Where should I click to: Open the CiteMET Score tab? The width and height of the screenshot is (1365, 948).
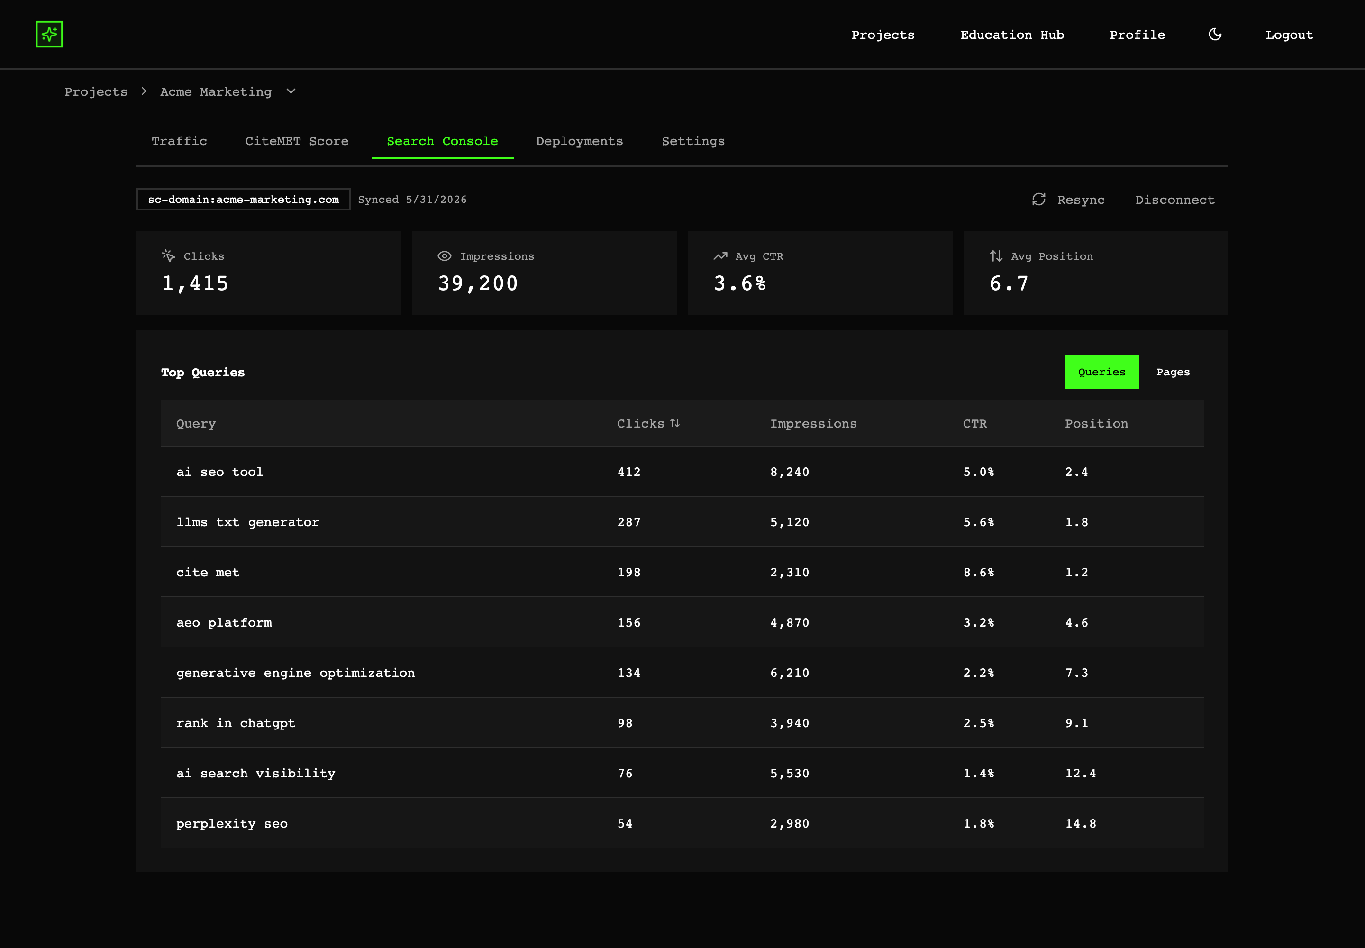(x=297, y=141)
